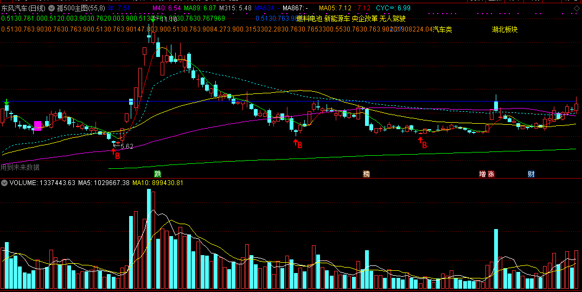Open the 燃料电池 concept tag

click(x=309, y=18)
